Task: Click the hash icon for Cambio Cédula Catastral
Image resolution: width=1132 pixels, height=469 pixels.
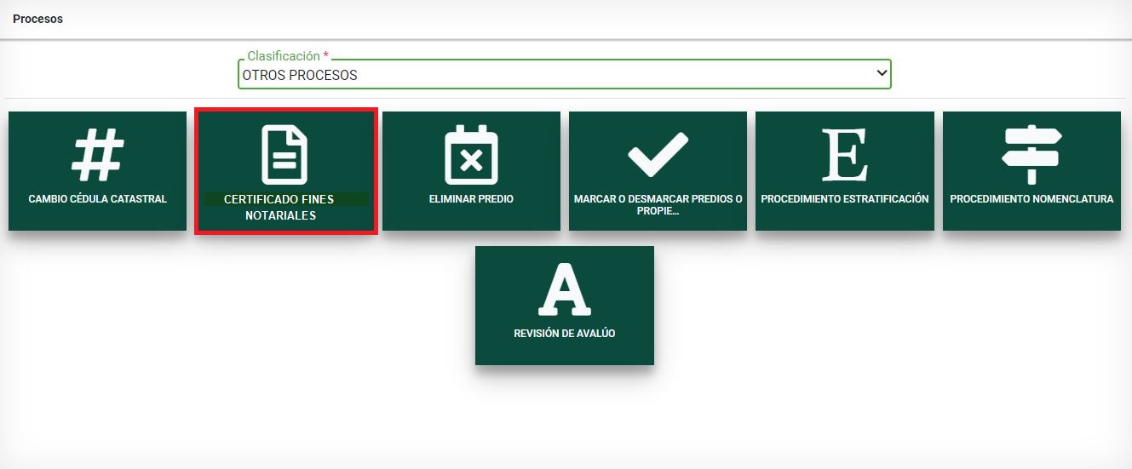Action: point(97,157)
